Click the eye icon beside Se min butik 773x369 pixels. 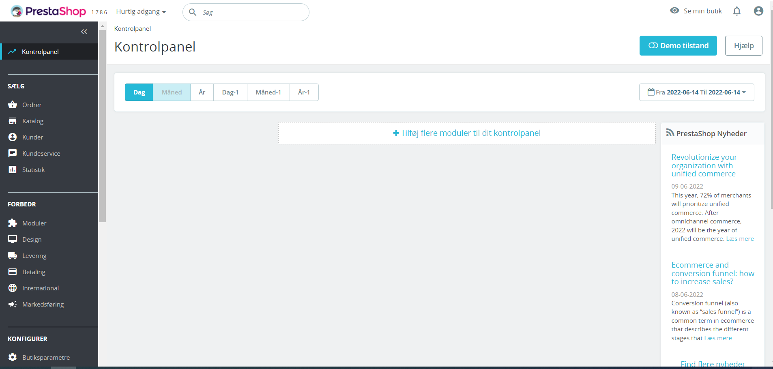coord(674,11)
